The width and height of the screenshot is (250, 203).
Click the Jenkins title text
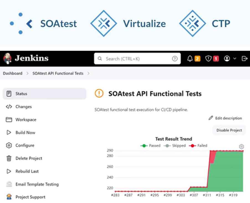coord(32,58)
